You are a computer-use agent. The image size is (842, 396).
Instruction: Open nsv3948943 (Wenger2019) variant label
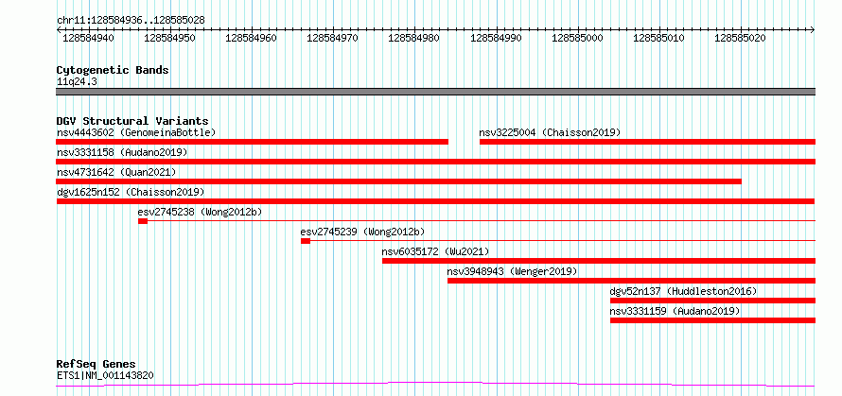512,271
